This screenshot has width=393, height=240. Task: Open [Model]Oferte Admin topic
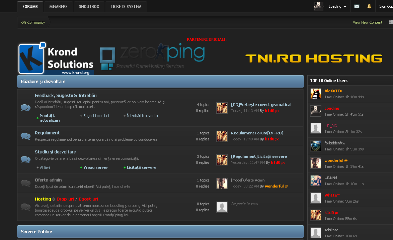click(x=248, y=180)
